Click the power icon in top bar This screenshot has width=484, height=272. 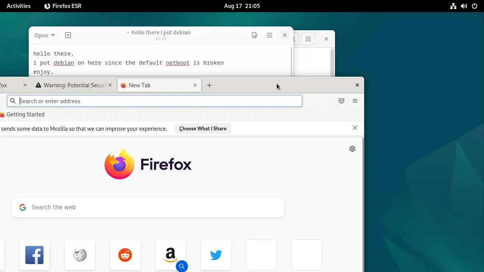tap(475, 6)
